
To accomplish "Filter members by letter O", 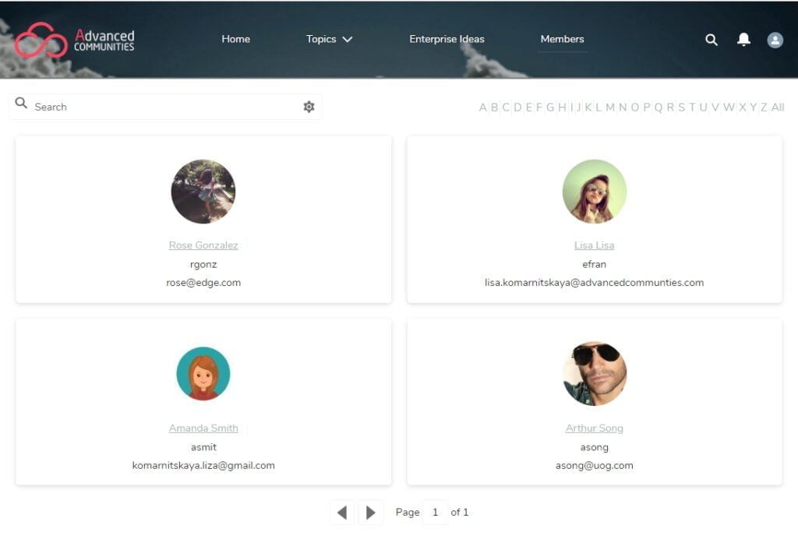I will [635, 108].
